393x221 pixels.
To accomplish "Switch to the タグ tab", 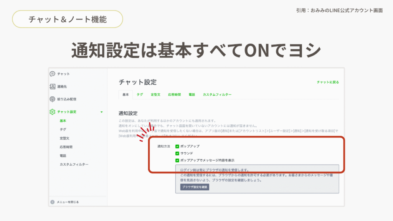I will click(x=140, y=94).
